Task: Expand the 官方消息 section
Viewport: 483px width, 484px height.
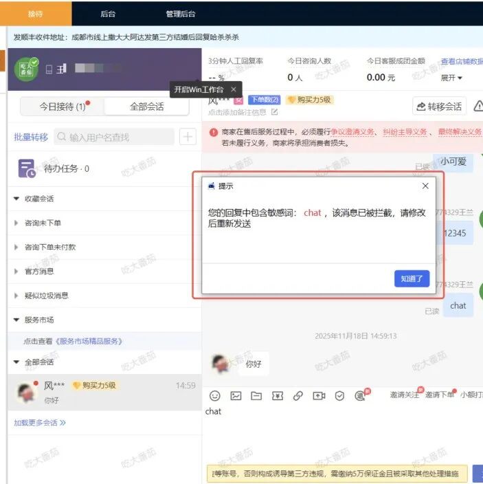Action: click(x=16, y=272)
